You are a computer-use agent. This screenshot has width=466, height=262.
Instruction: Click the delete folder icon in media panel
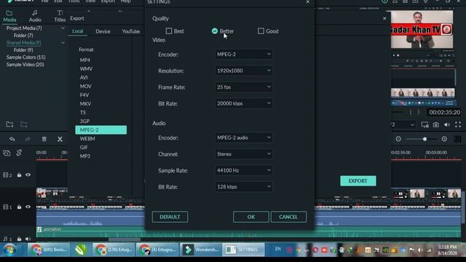[x=24, y=124]
